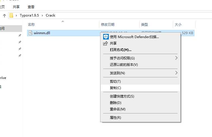Screen dimensions: 212x137
Task: Open 授予访问权限(G) submenu
Action: click(140, 58)
